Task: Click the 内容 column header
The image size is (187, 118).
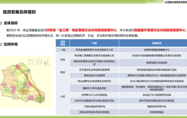Action: click(94, 43)
